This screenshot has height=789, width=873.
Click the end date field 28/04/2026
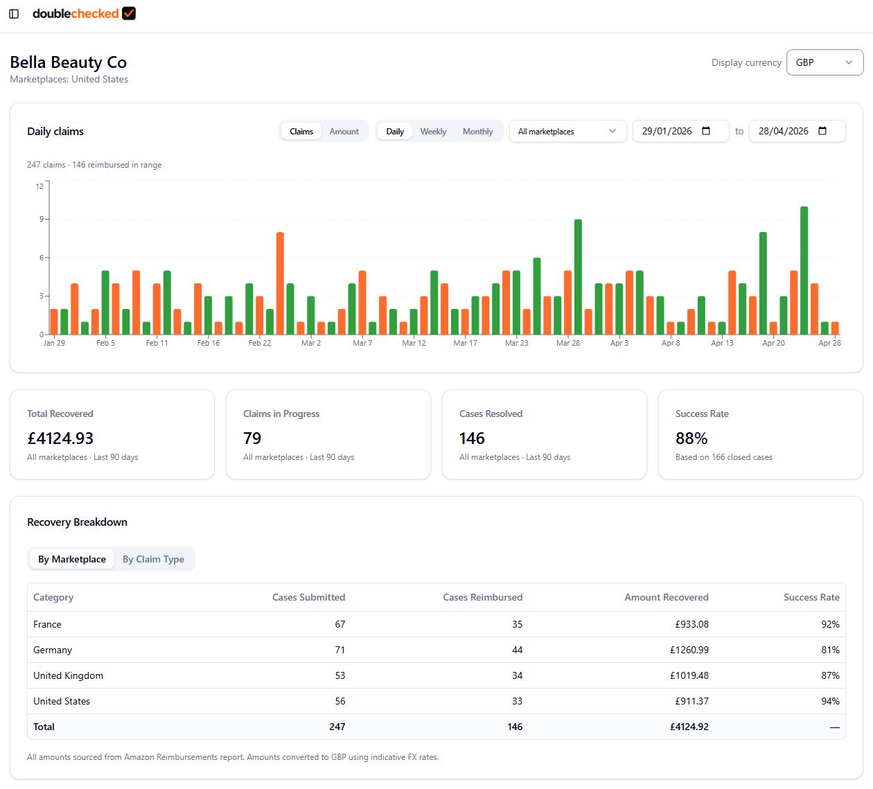(x=797, y=131)
